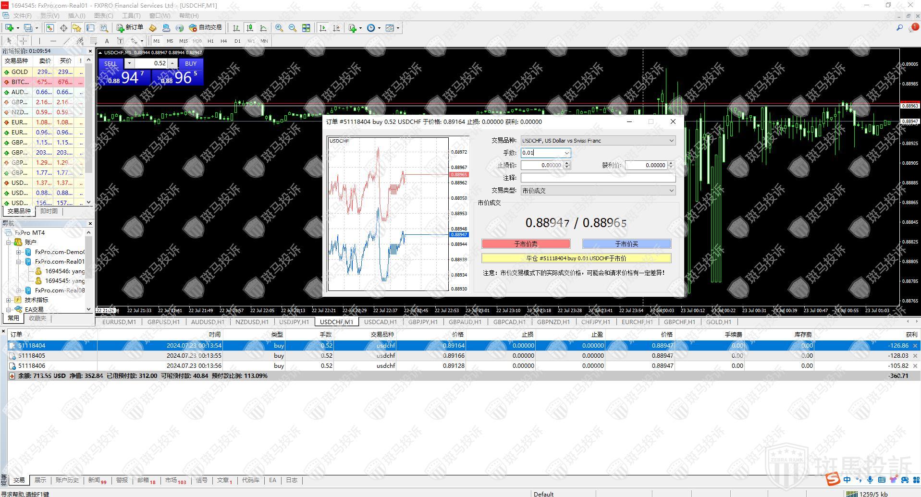Click the New Order (新订单) toolbar button

[130, 28]
